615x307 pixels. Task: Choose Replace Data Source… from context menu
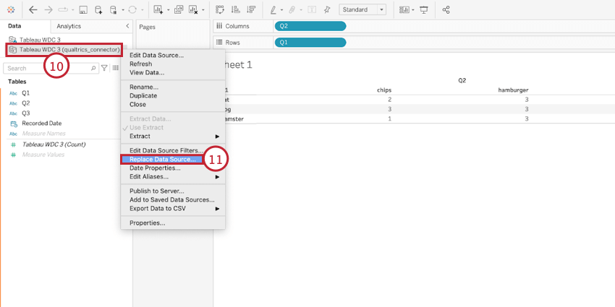(x=161, y=160)
